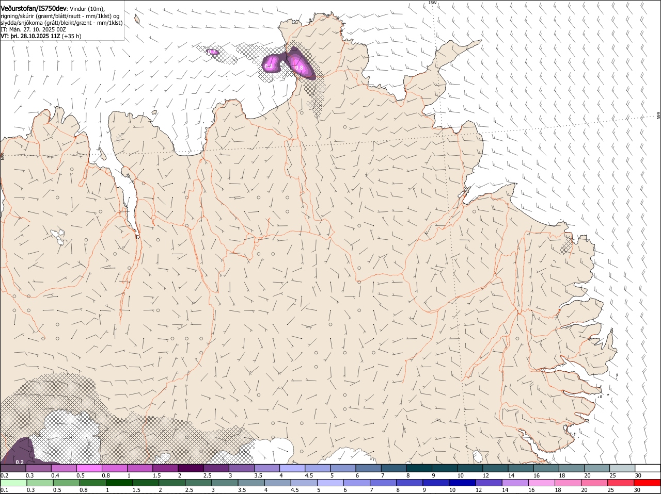
Task: Select lower legend swatch between 3 and 3.5
Action: [226, 483]
